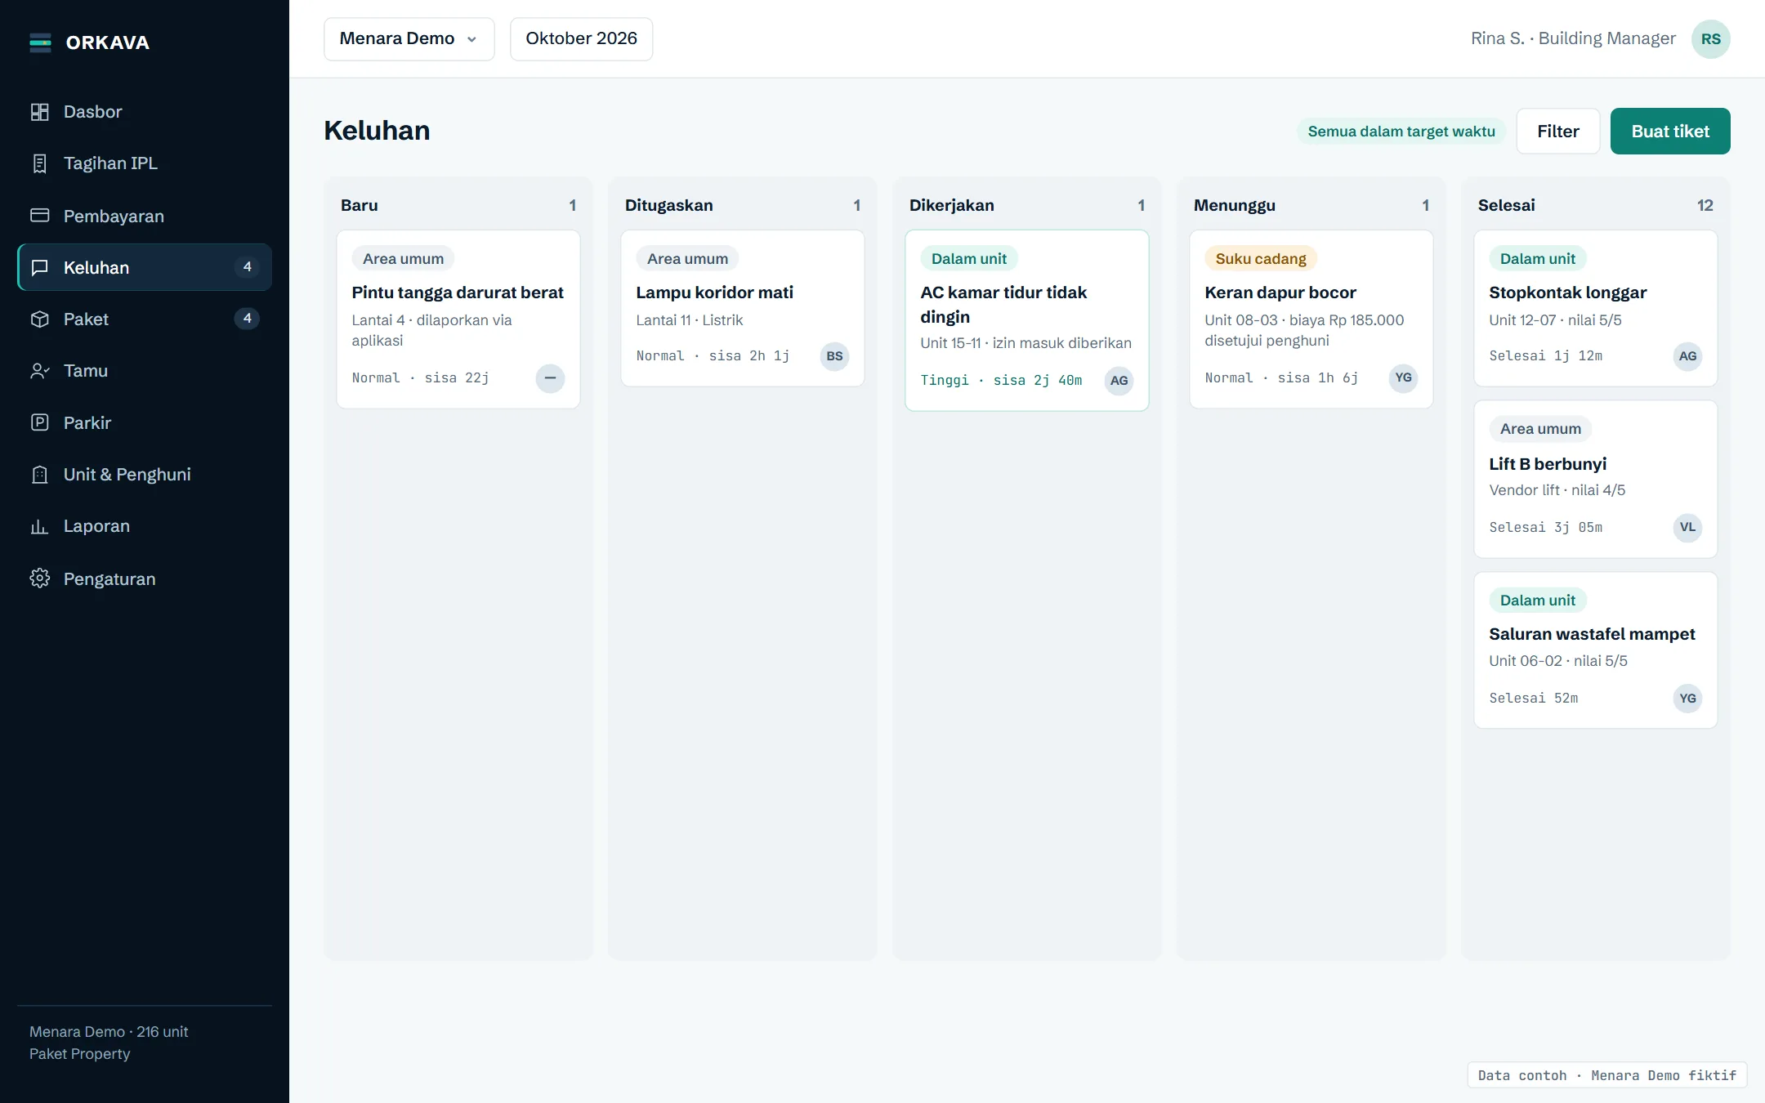Image resolution: width=1765 pixels, height=1103 pixels.
Task: Click the Dikerjakan column header
Action: click(951, 205)
